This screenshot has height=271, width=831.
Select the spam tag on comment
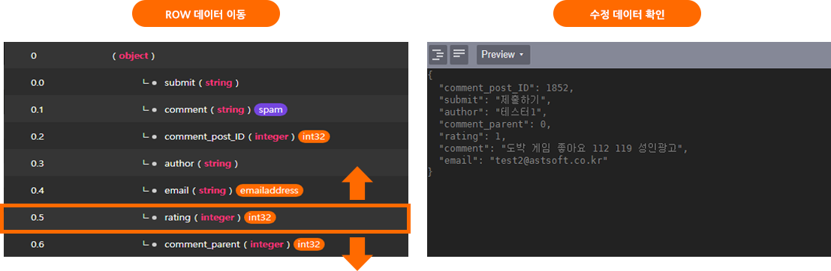tap(271, 109)
